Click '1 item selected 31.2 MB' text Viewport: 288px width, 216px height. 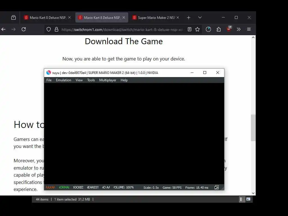tap(72, 199)
